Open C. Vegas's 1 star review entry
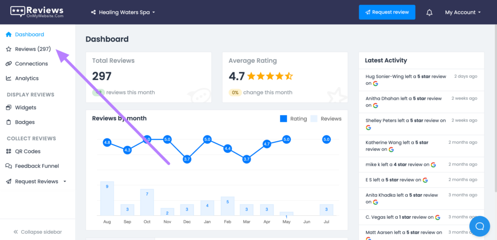 coord(421,217)
